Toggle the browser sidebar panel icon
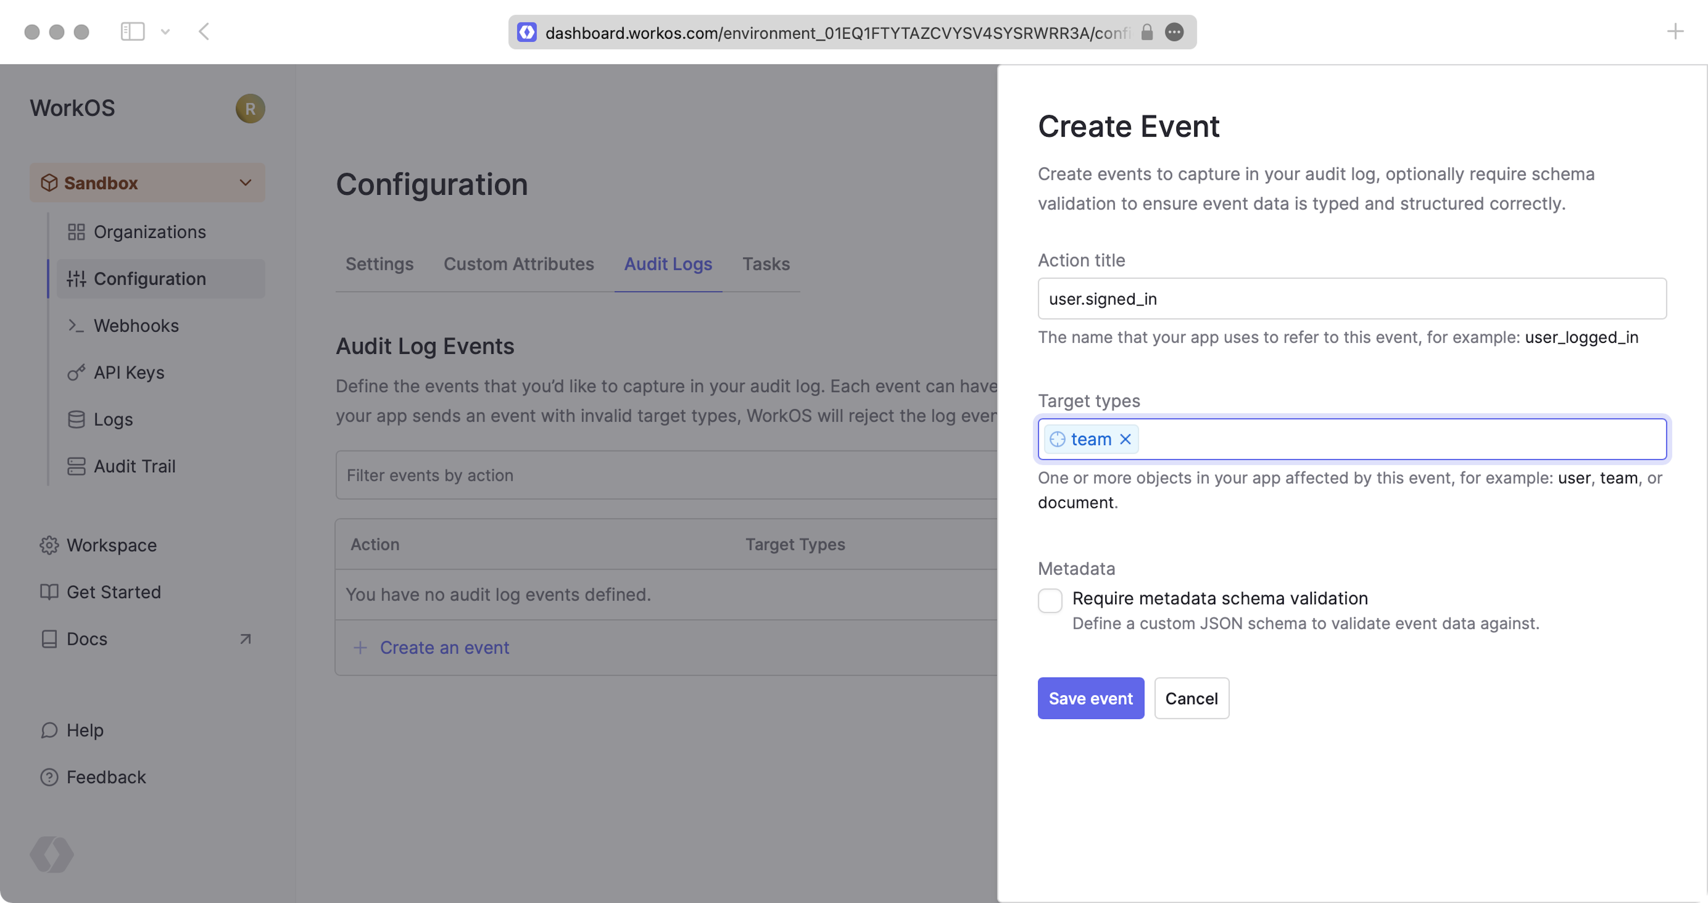1708x903 pixels. pos(133,31)
